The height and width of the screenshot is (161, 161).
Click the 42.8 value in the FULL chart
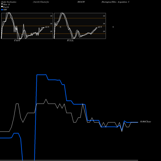click(x=100, y=27)
